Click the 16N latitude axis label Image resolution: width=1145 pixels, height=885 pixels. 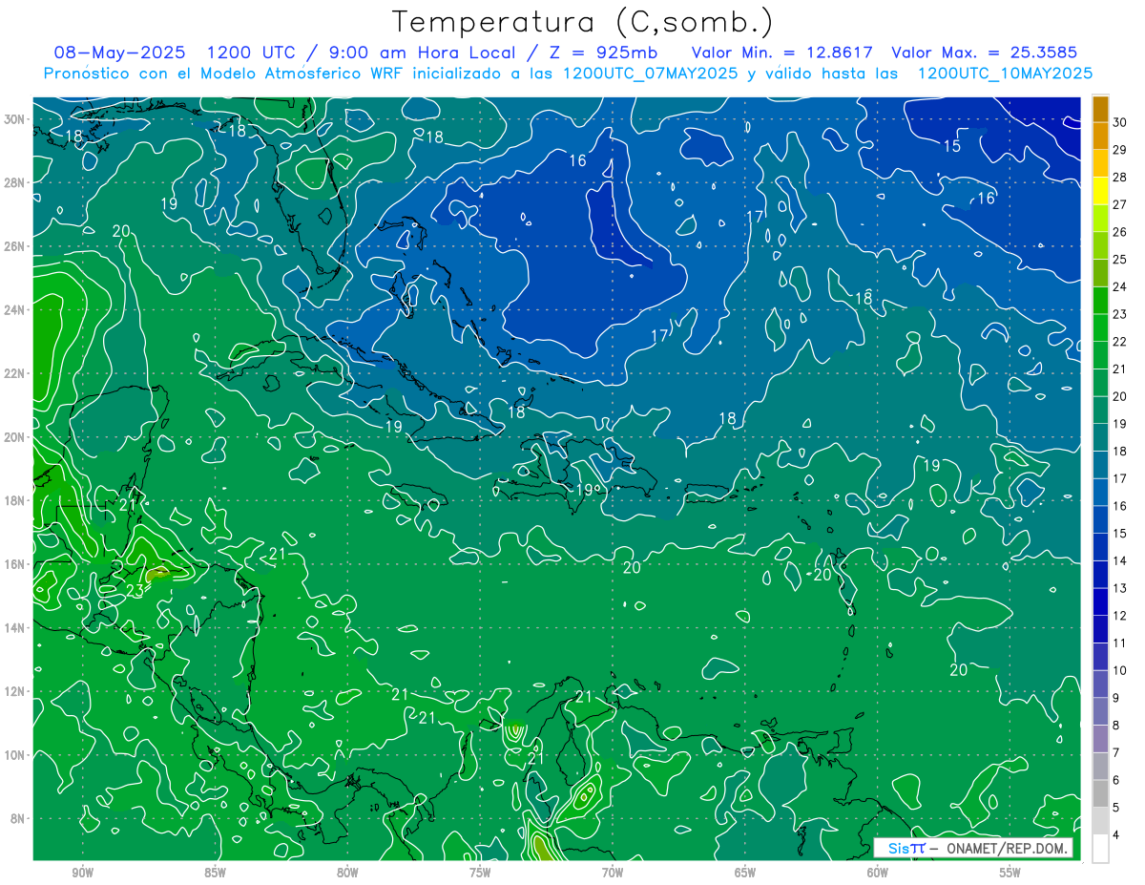(14, 564)
